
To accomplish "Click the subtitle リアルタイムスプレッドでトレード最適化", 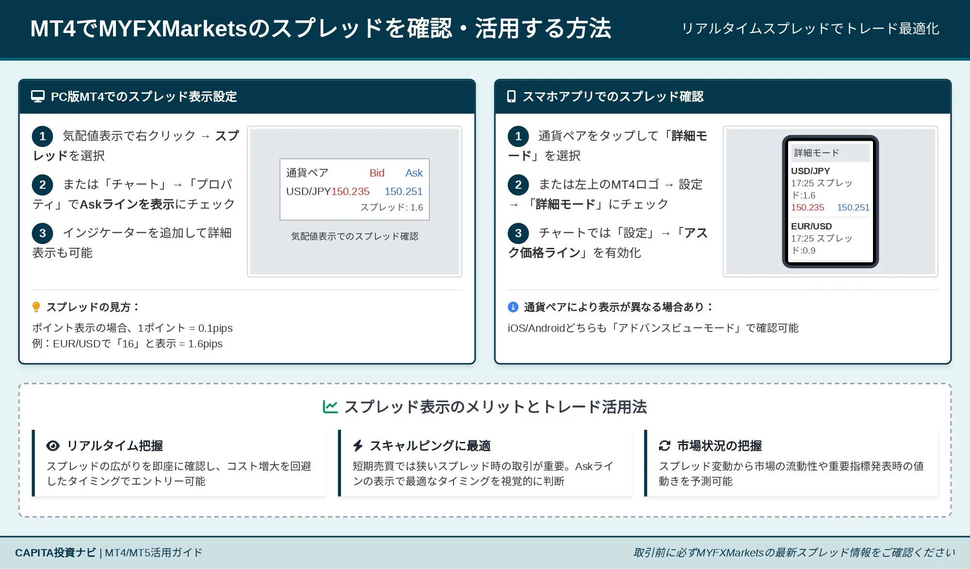I will 810,29.
